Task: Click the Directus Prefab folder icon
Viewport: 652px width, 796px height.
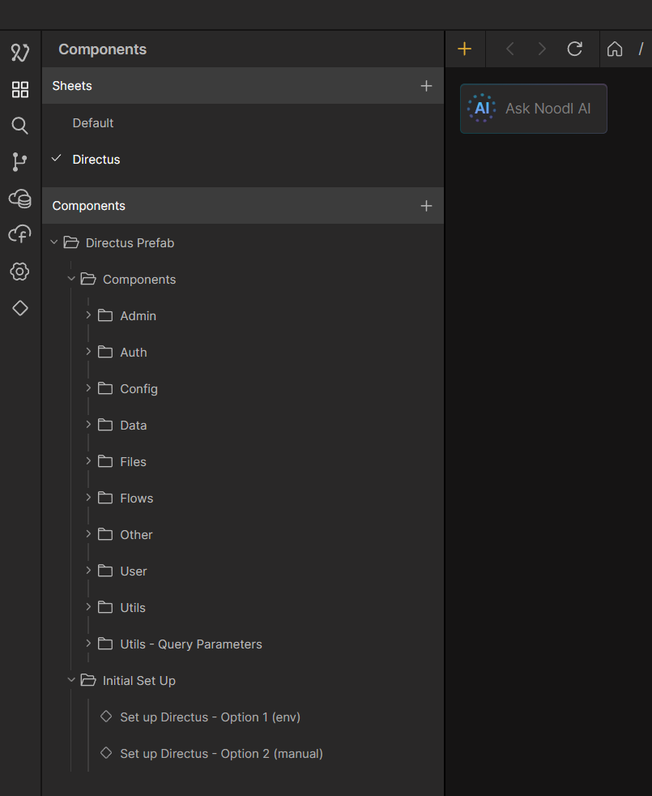Action: coord(71,242)
